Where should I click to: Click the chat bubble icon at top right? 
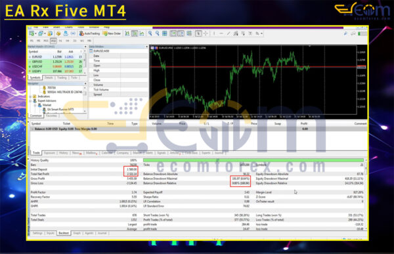click(353, 33)
